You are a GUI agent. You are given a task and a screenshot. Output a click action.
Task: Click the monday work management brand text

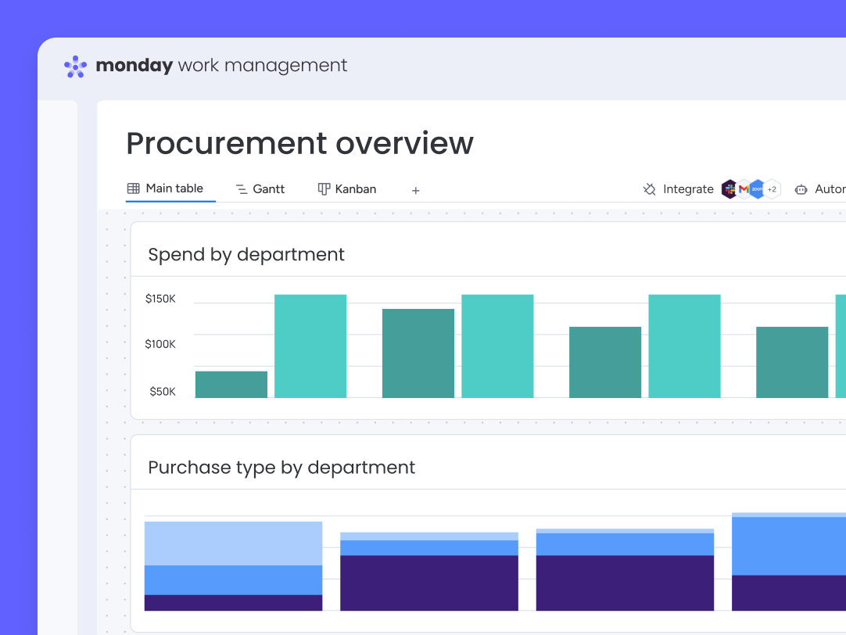click(x=221, y=65)
